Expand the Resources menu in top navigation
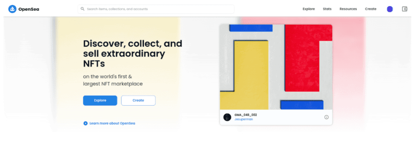416x158 pixels. 348,9
